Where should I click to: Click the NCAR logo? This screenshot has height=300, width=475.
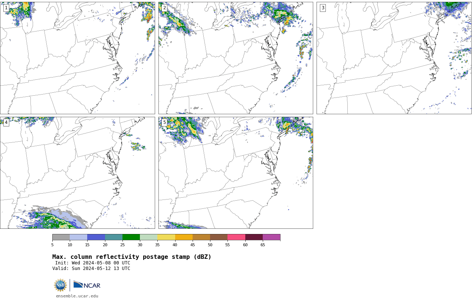pos(87,285)
